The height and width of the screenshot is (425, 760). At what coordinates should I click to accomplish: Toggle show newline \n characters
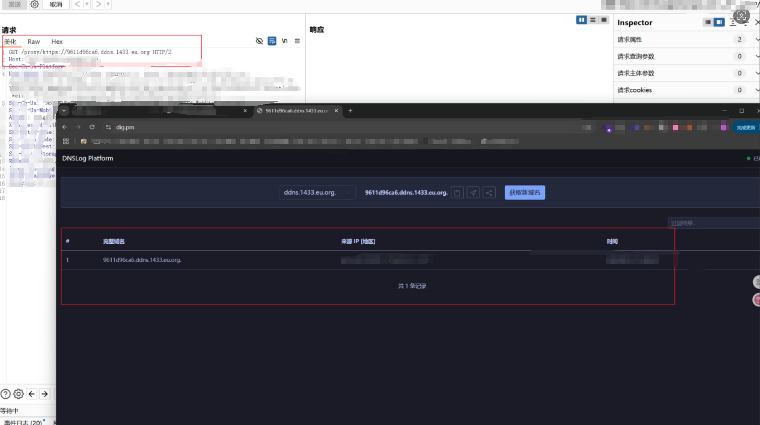285,41
